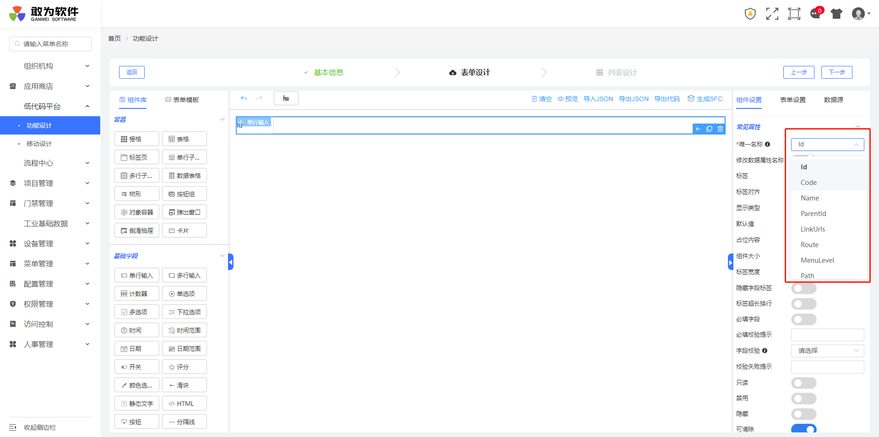
Task: Click the 预览 preview link
Action: tap(568, 99)
